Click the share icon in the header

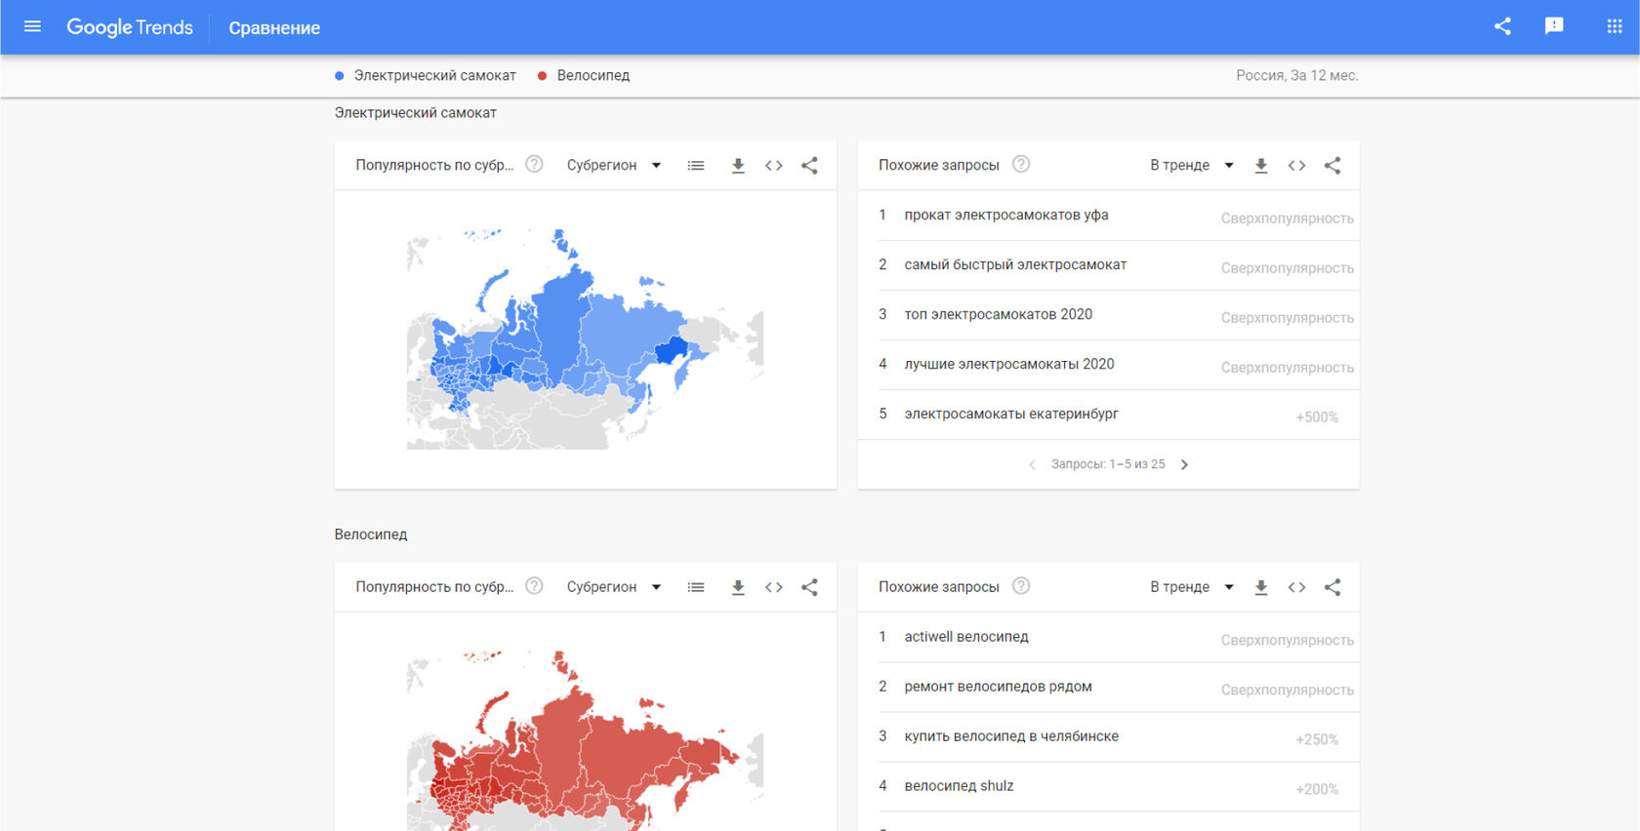click(x=1502, y=26)
